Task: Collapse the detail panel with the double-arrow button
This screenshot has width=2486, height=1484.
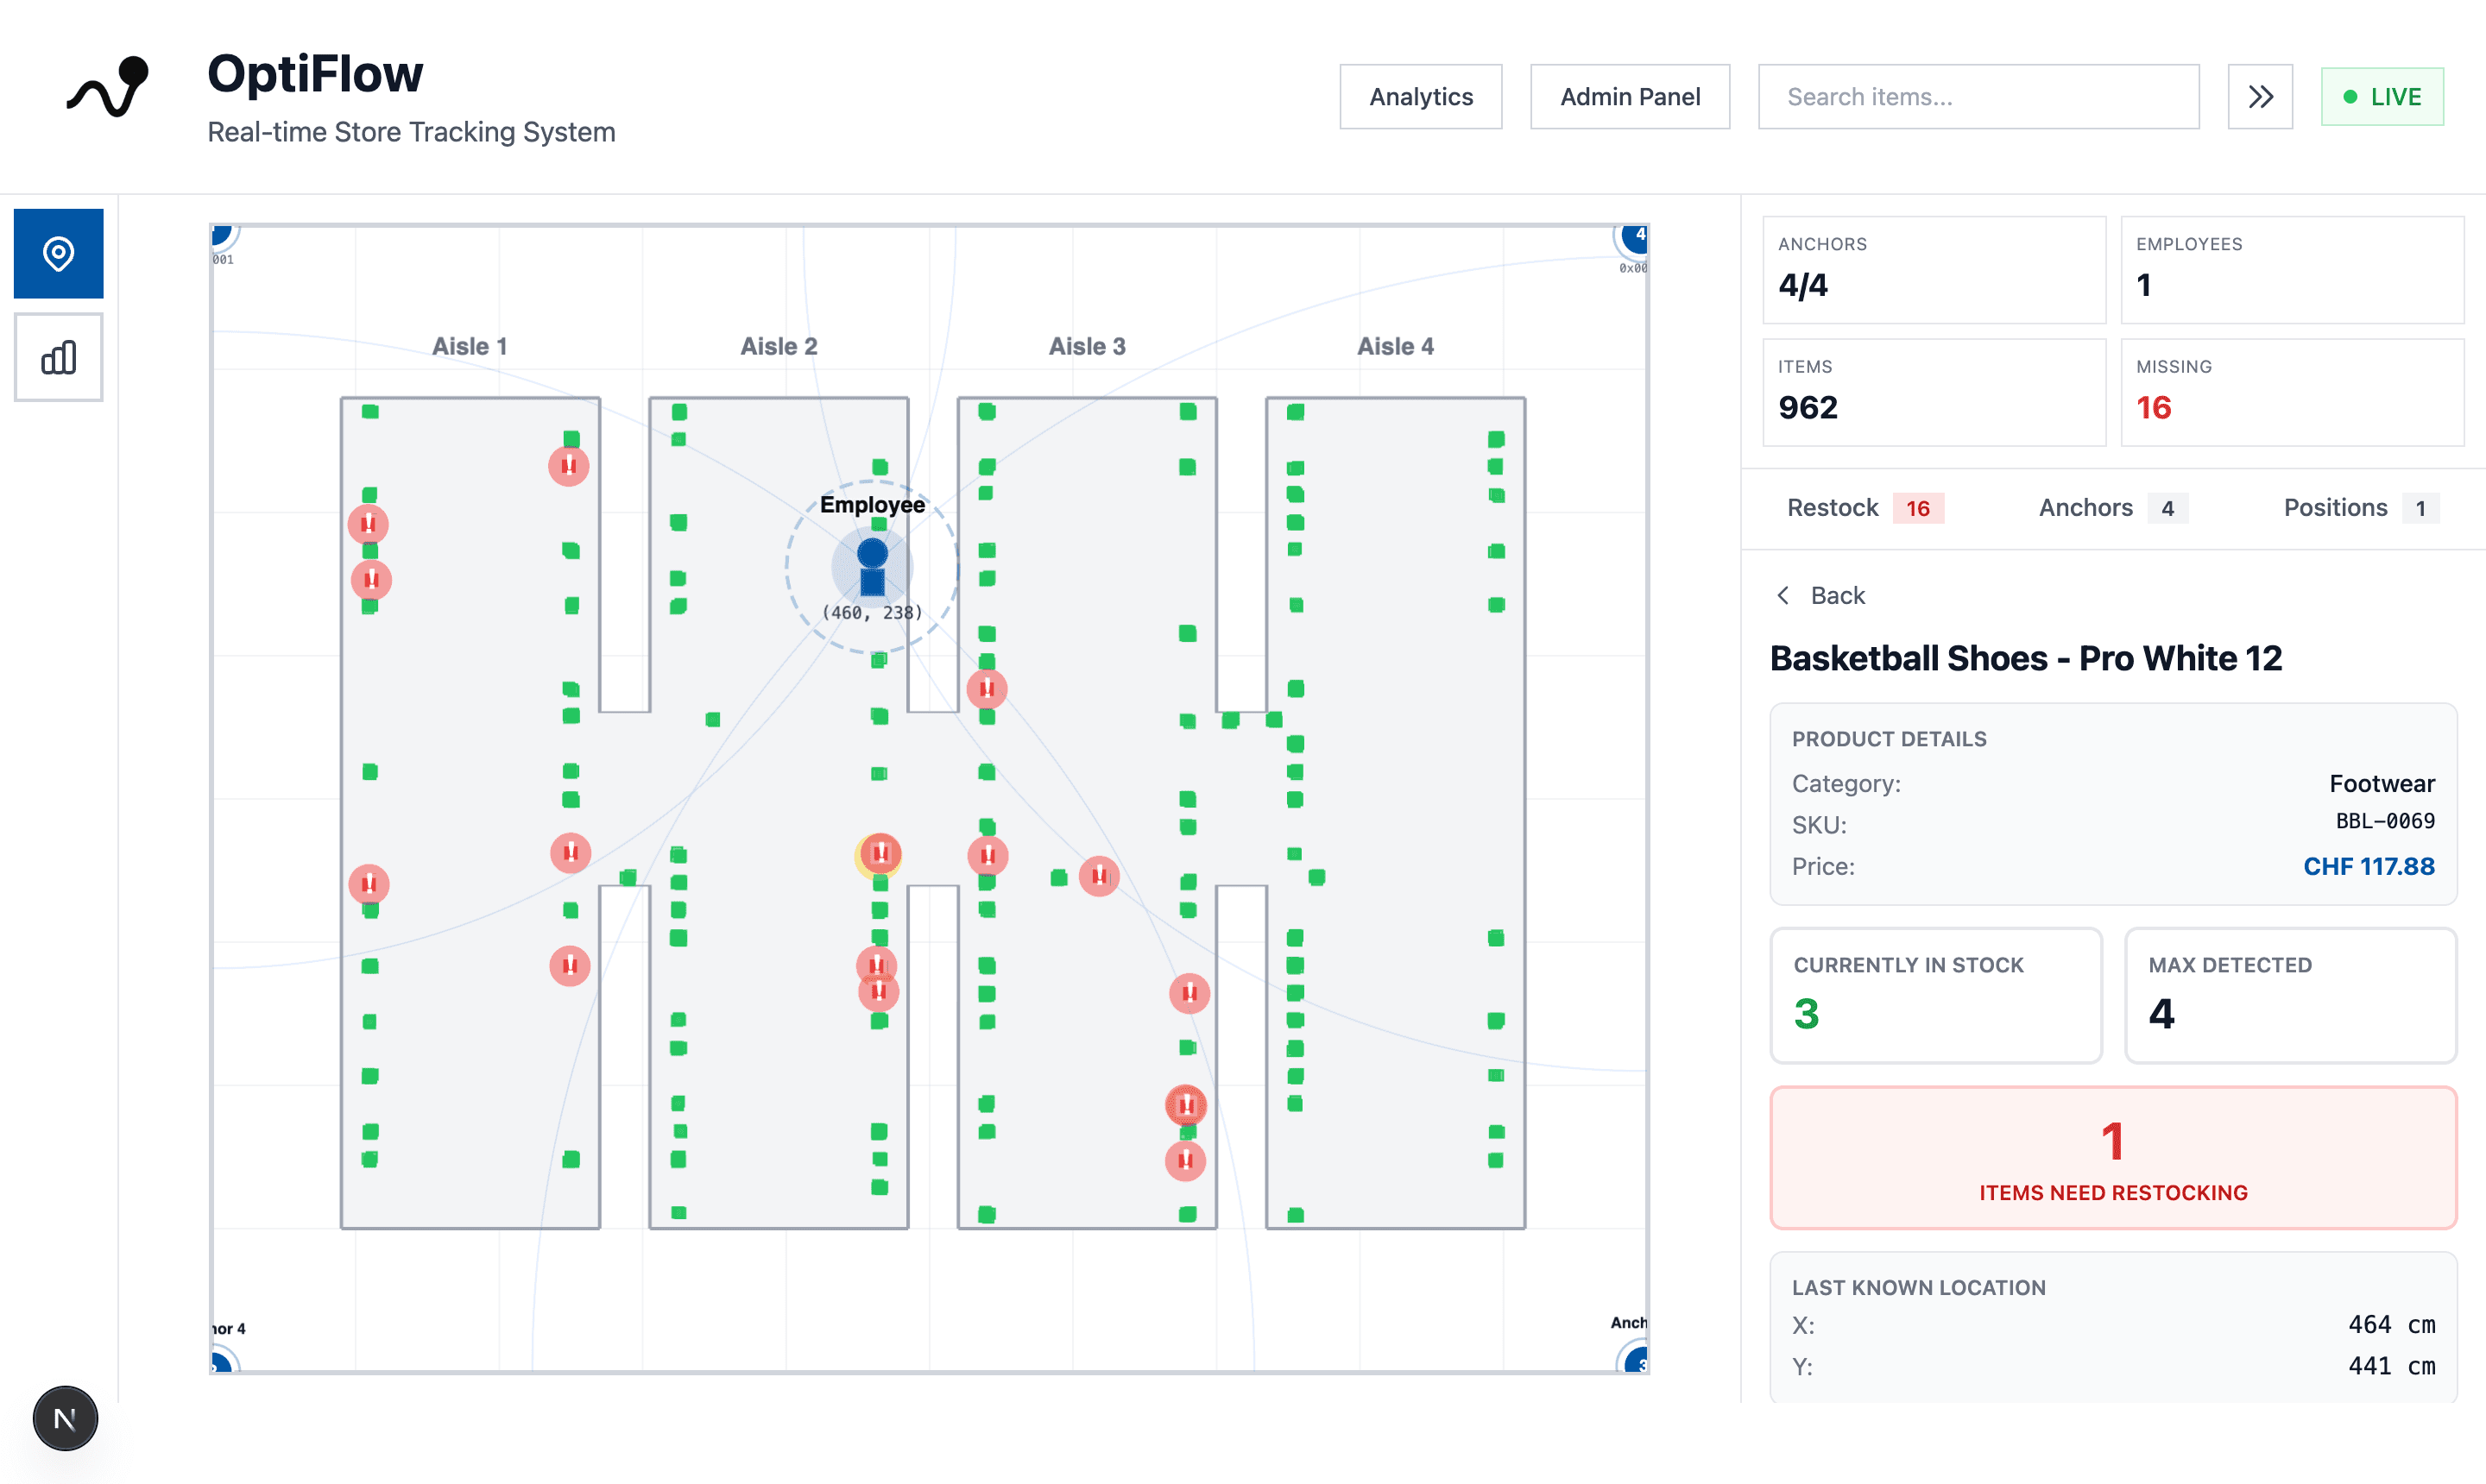Action: 2260,96
